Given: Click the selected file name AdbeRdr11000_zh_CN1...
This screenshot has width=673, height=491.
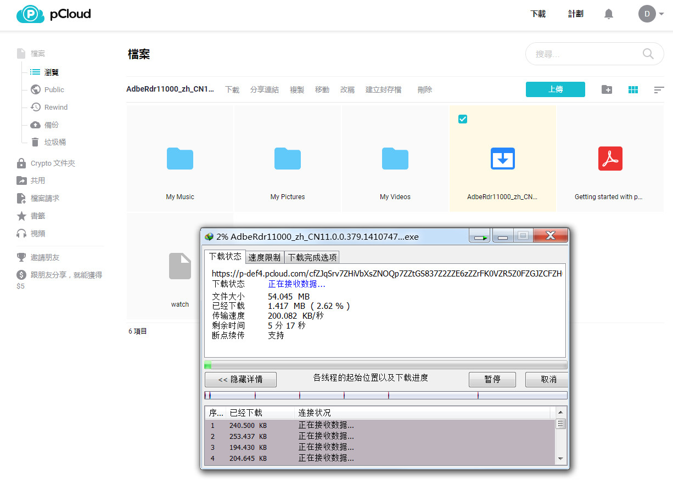Looking at the screenshot, I should point(170,89).
